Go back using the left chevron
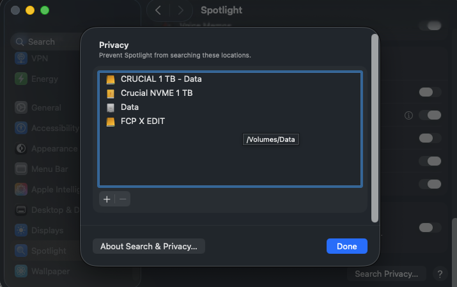 [159, 10]
